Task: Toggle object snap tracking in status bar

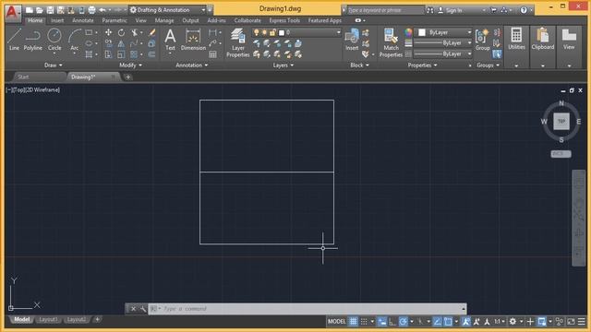Action: 437,322
